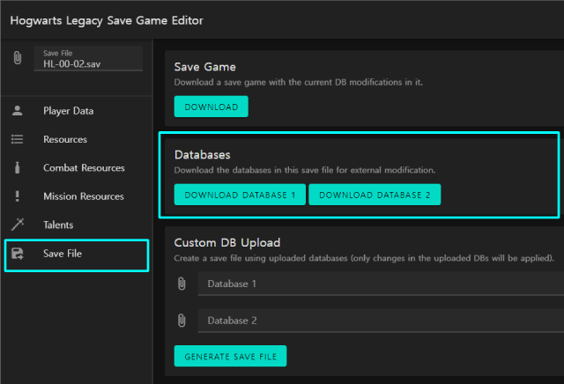The height and width of the screenshot is (384, 564).
Task: Switch to the Talents page
Action: (77, 225)
